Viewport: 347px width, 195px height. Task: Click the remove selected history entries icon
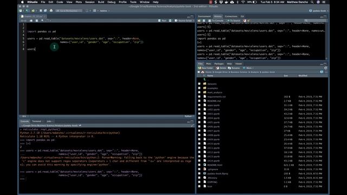pos(245,21)
